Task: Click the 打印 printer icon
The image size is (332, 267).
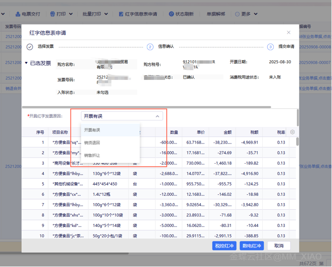Action: click(x=53, y=14)
